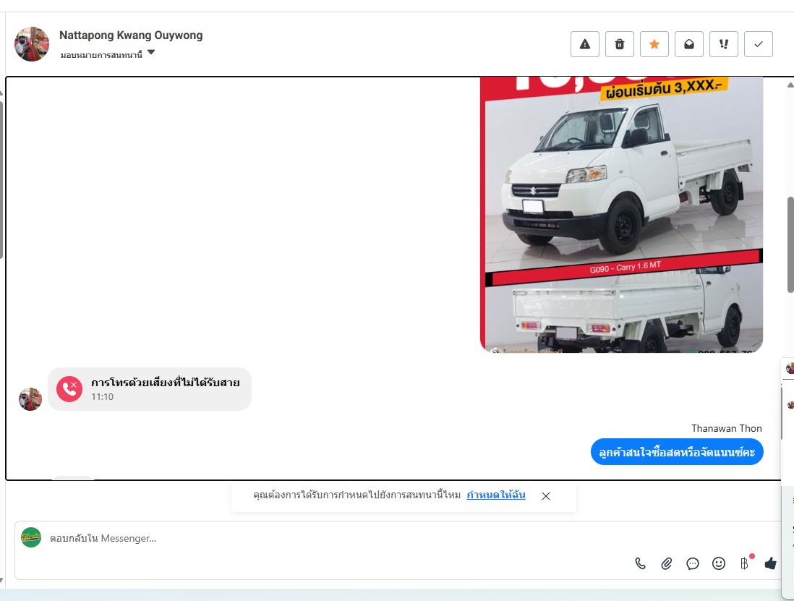The image size is (794, 601).
Task: Click the scrollbar up arrow
Action: [x=790, y=85]
